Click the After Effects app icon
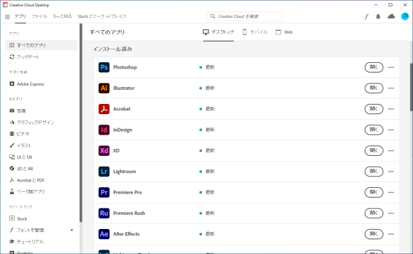 tap(104, 234)
